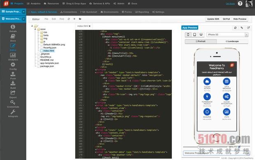Open Push in the left sidebar
This screenshot has height=160, width=255.
(13, 76)
